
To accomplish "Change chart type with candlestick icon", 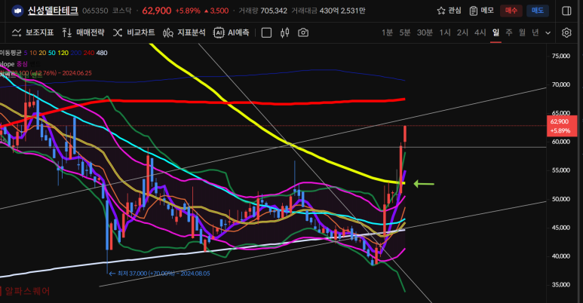I will point(285,32).
